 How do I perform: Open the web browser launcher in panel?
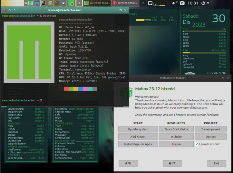point(63,3)
